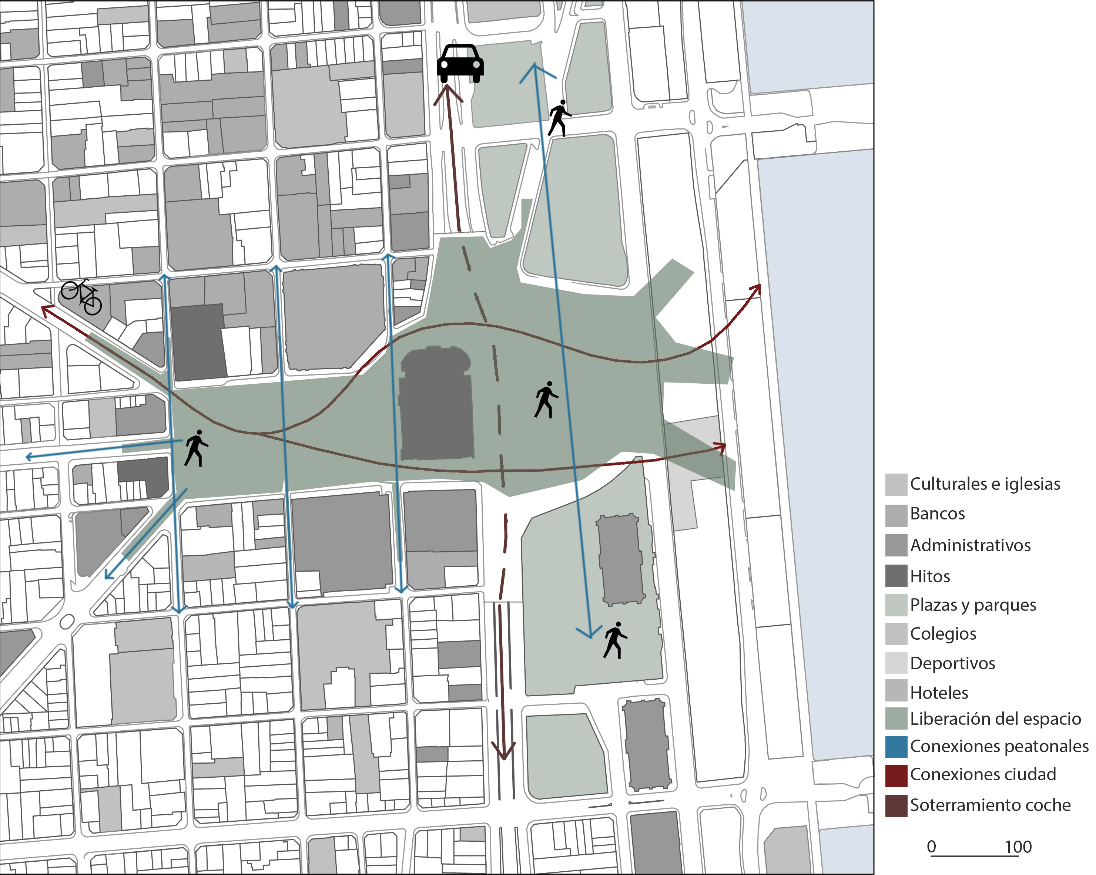Click the Culturales e iglesias legend swatch

click(x=896, y=484)
